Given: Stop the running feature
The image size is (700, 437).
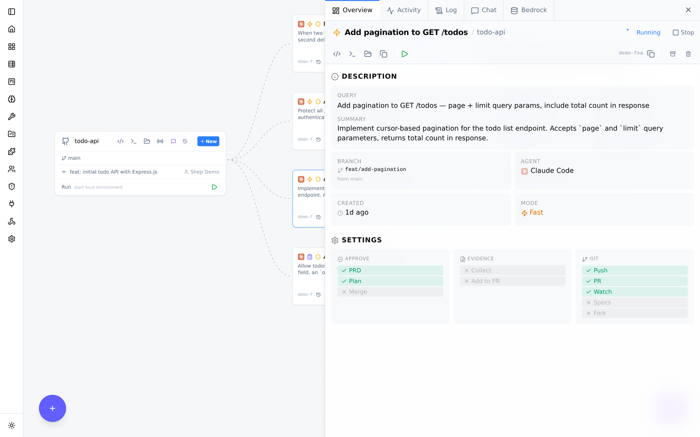Looking at the screenshot, I should coord(683,33).
